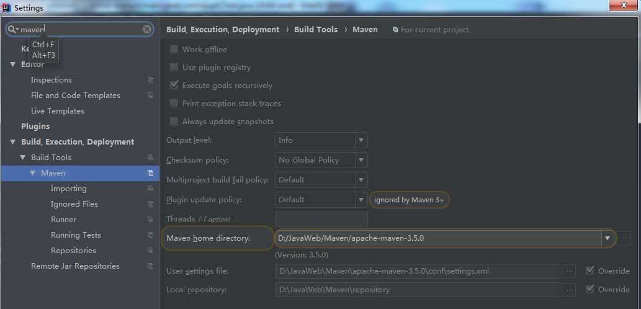Click Build, Execution, Deployment breadcrumb
Viewport: 641px width, 309px height.
click(223, 30)
